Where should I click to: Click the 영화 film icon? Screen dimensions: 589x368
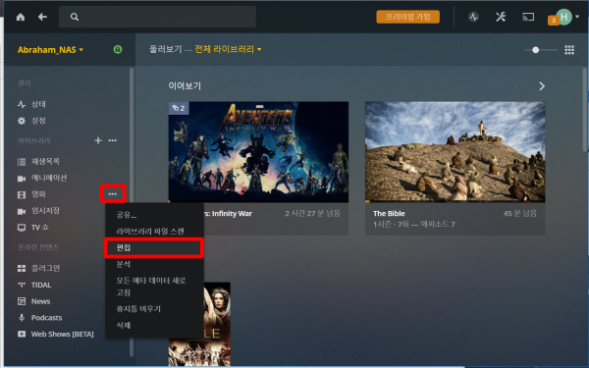[x=22, y=194]
